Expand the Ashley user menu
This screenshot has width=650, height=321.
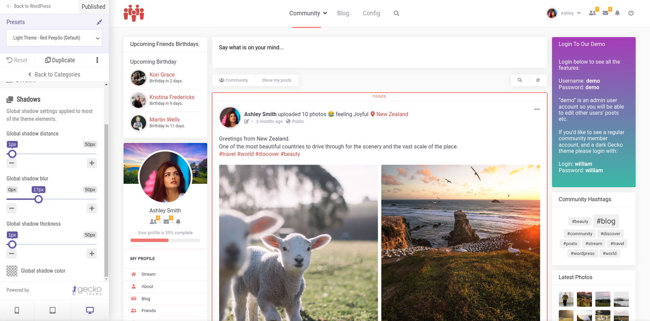(x=570, y=13)
